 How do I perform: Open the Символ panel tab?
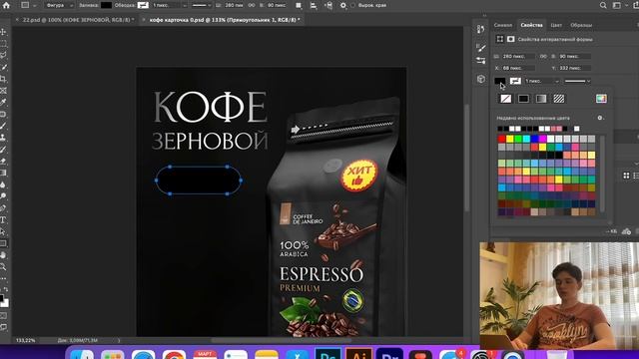(x=503, y=25)
